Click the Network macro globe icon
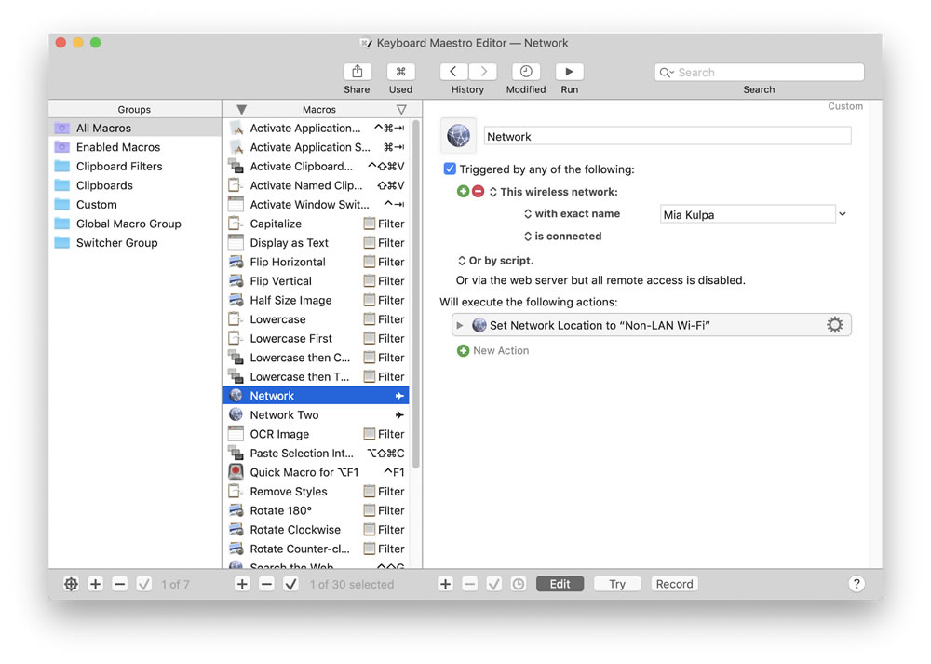The width and height of the screenshot is (931, 664). (x=458, y=136)
